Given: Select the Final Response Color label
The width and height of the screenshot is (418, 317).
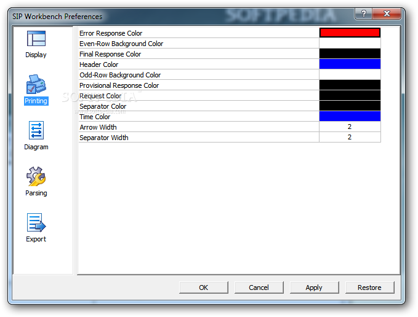Looking at the screenshot, I should [110, 54].
